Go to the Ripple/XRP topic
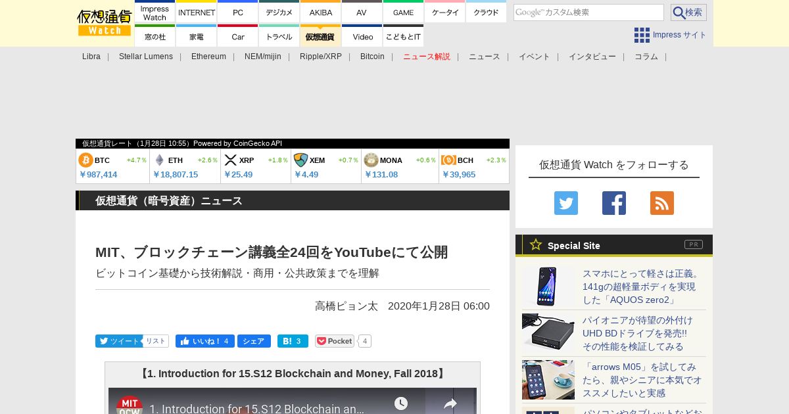Viewport: 789px width, 414px height. click(321, 57)
